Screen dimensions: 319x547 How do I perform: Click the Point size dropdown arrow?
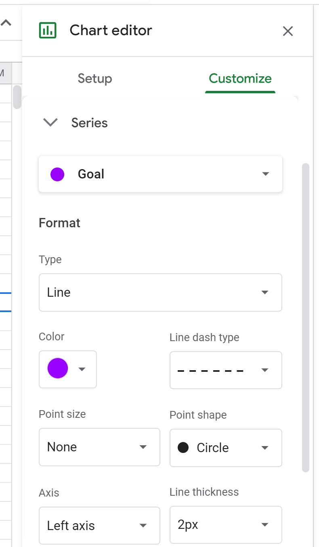click(x=143, y=447)
